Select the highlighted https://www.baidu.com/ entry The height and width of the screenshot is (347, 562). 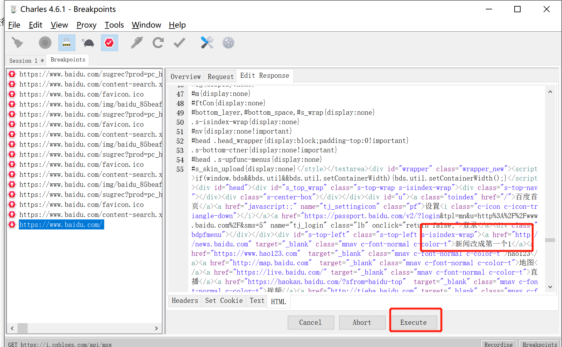(x=61, y=224)
